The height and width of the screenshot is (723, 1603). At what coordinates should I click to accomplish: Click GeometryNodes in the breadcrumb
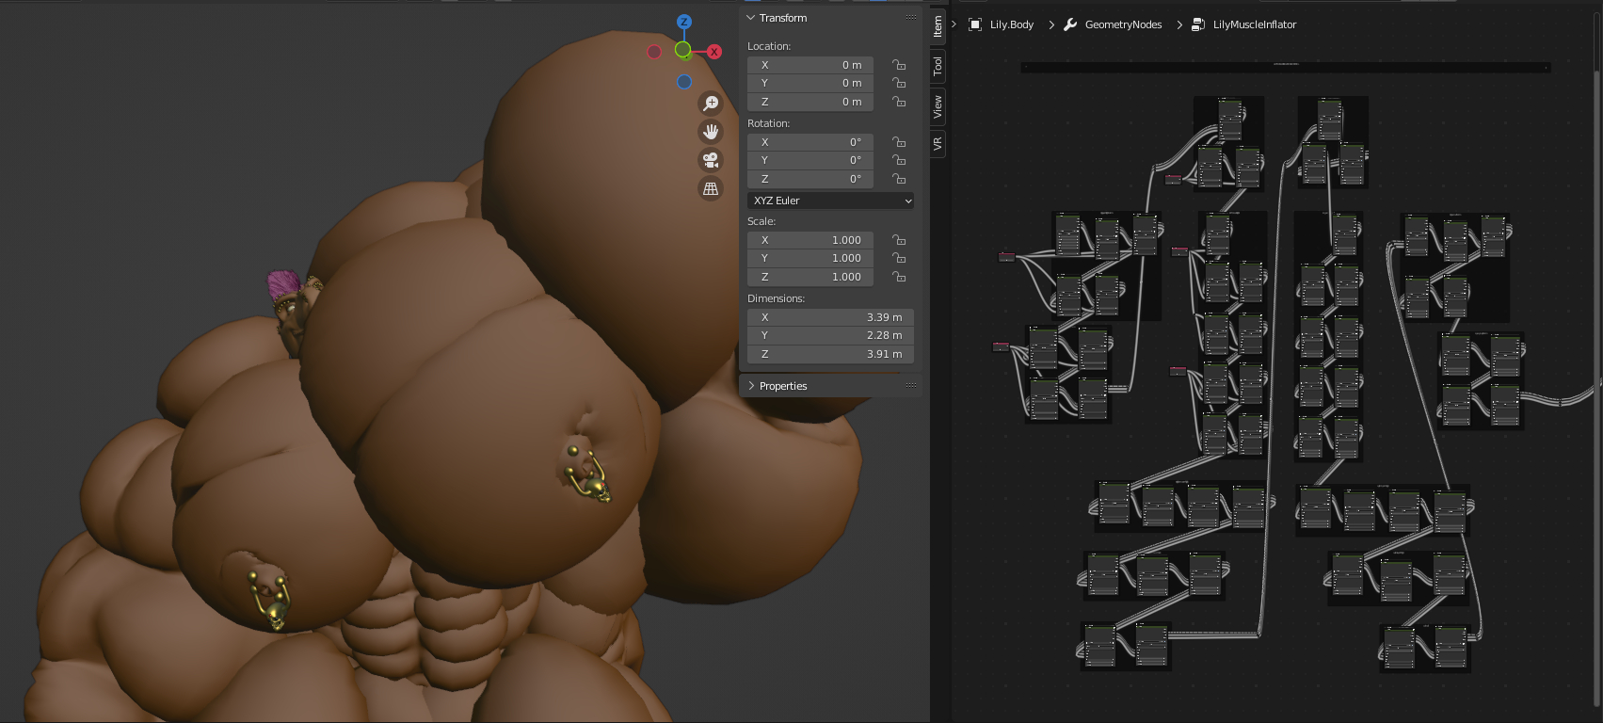[1123, 24]
